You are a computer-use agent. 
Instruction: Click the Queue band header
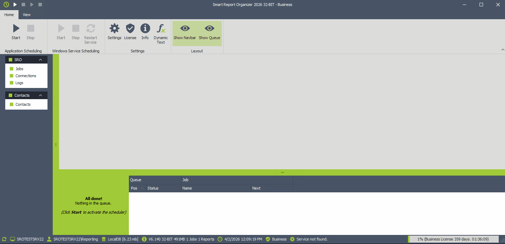[x=155, y=180]
